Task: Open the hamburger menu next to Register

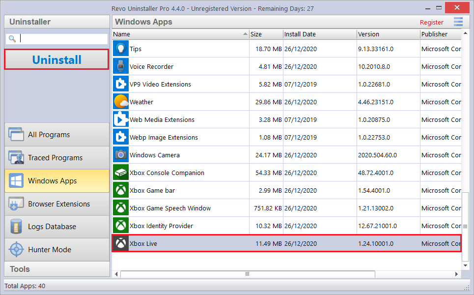Action: coord(458,22)
